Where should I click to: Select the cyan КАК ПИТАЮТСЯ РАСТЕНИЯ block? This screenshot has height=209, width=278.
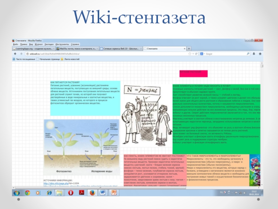click(x=85, y=98)
